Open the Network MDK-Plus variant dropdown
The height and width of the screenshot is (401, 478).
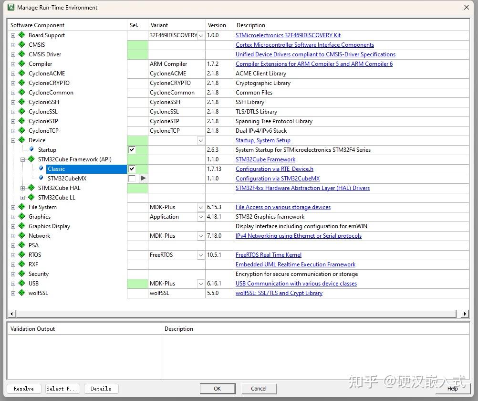click(x=200, y=236)
